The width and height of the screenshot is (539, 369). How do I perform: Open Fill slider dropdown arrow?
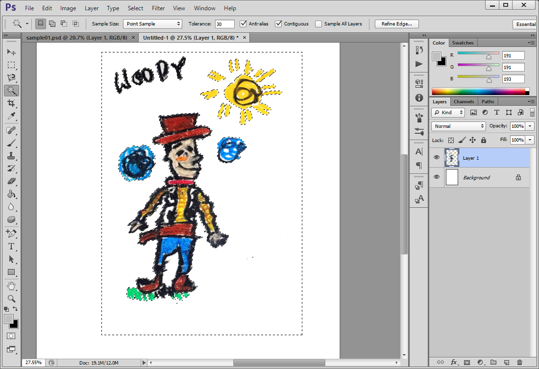(x=530, y=140)
